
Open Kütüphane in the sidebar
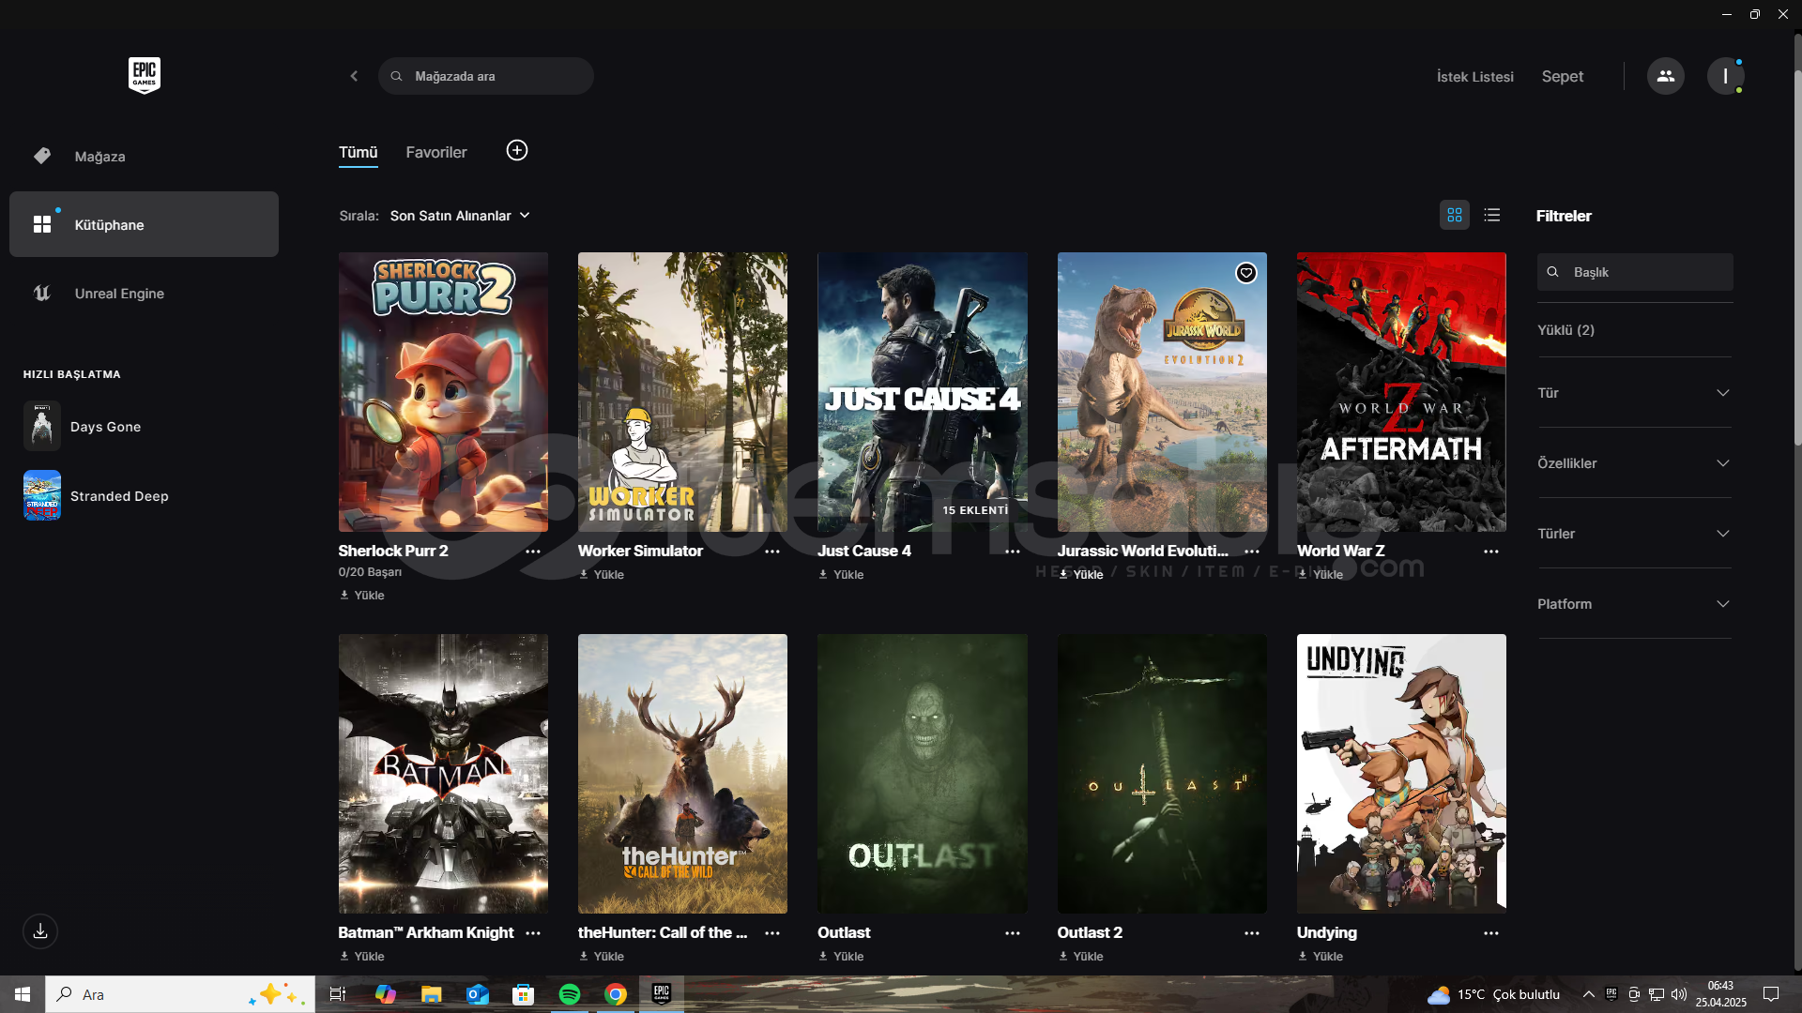pyautogui.click(x=144, y=224)
